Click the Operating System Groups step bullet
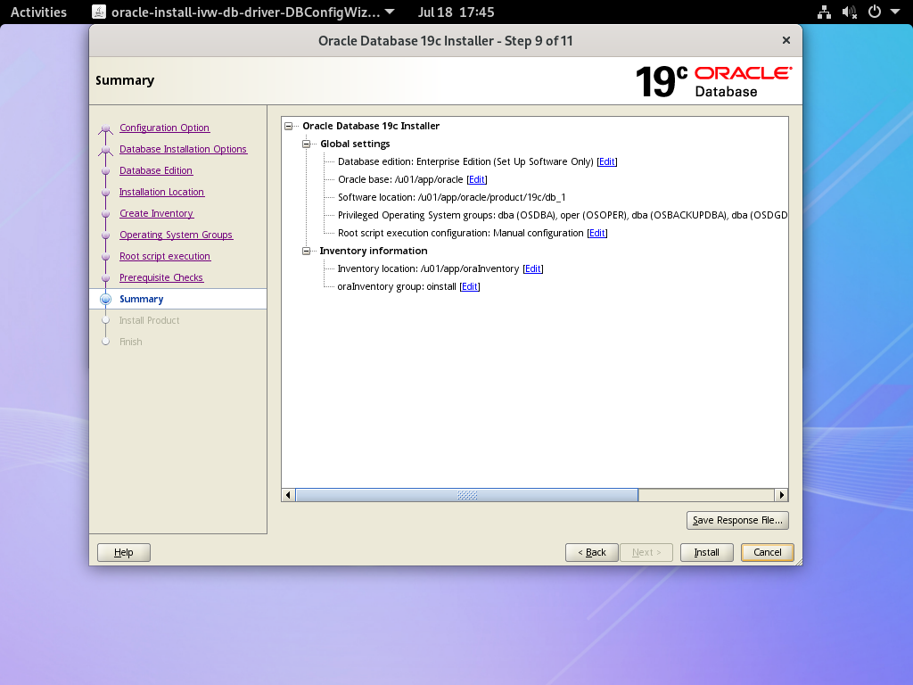 pyautogui.click(x=105, y=235)
